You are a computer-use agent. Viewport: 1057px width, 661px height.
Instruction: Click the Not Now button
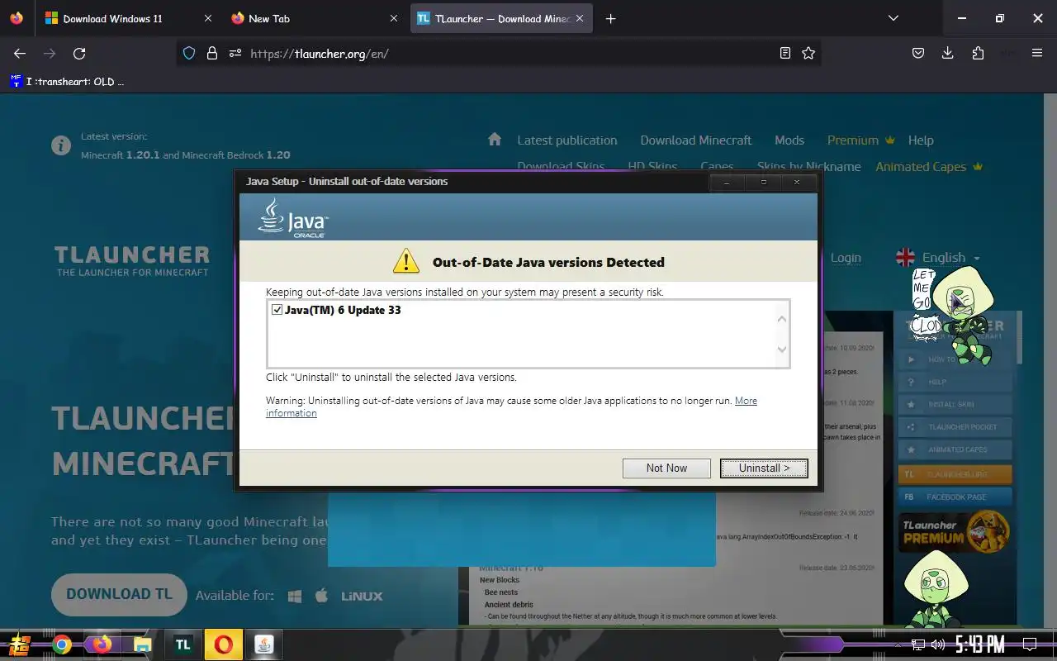pos(666,468)
